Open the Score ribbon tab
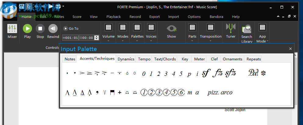This screenshot has width=303, height=125. coord(77,17)
